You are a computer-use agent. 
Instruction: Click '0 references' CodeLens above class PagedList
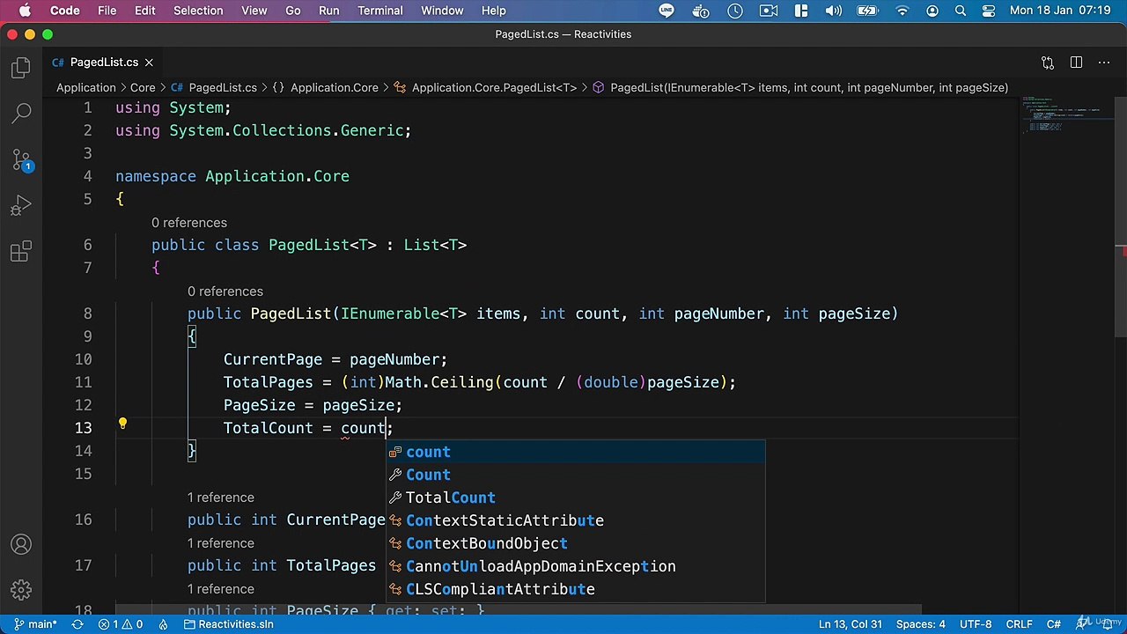188,223
